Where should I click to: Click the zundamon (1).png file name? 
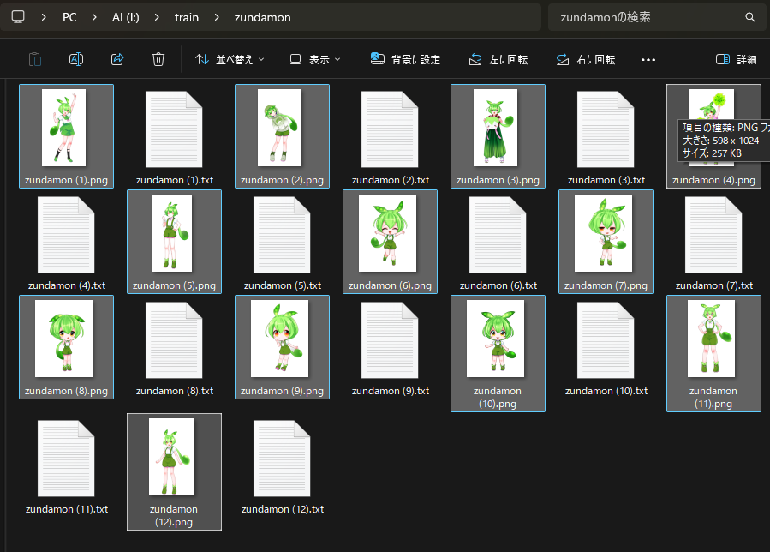pos(66,180)
